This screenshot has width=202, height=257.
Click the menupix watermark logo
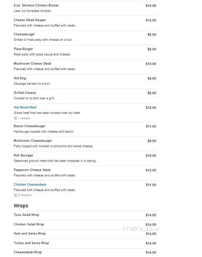click(x=141, y=229)
